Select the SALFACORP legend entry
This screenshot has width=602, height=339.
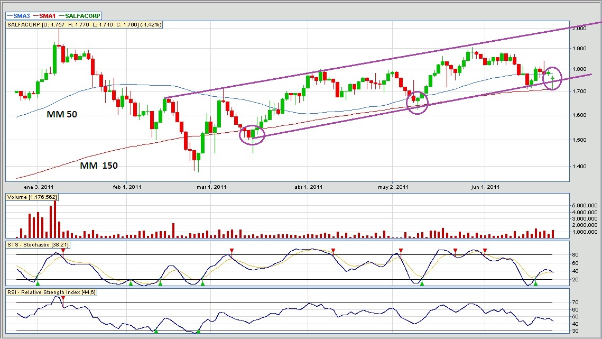pos(83,16)
